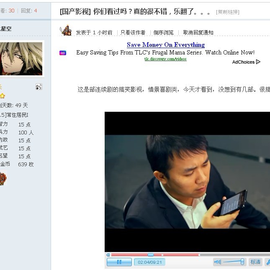Open the tlc.discovery.com/videos link
270x270 pixels.
(165, 59)
